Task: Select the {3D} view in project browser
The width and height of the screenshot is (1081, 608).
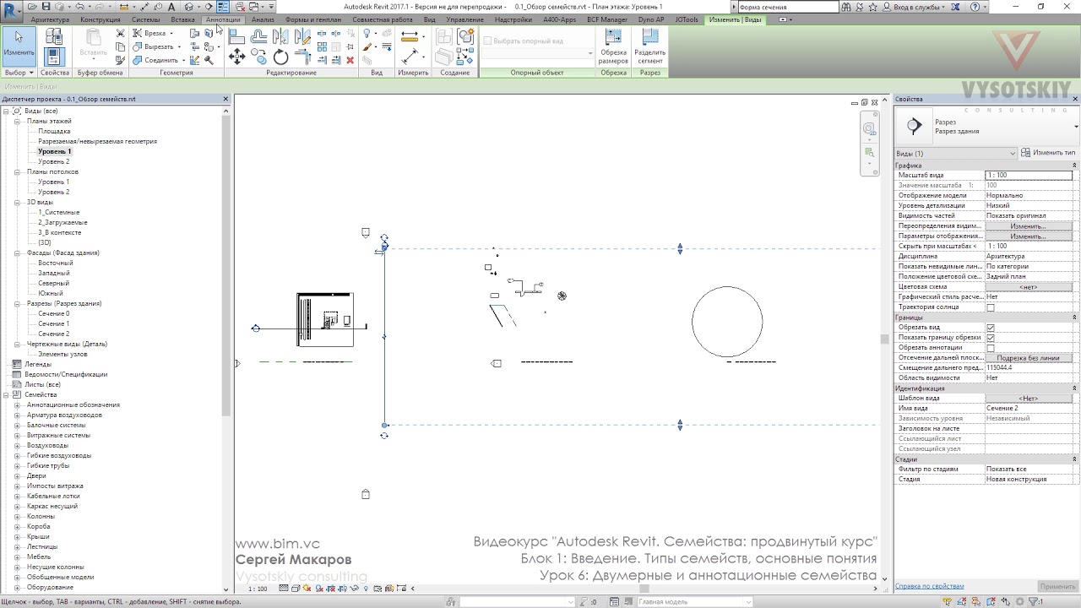Action: pos(45,243)
